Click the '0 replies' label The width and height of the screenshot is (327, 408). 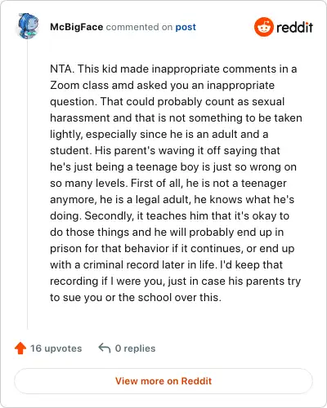click(135, 348)
